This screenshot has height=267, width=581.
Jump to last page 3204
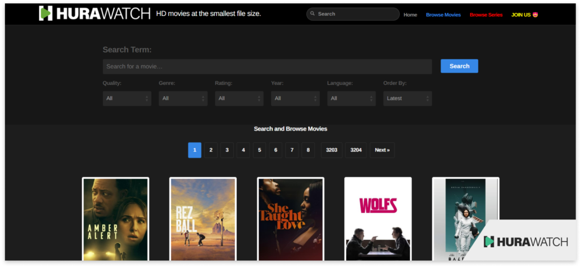tap(356, 150)
